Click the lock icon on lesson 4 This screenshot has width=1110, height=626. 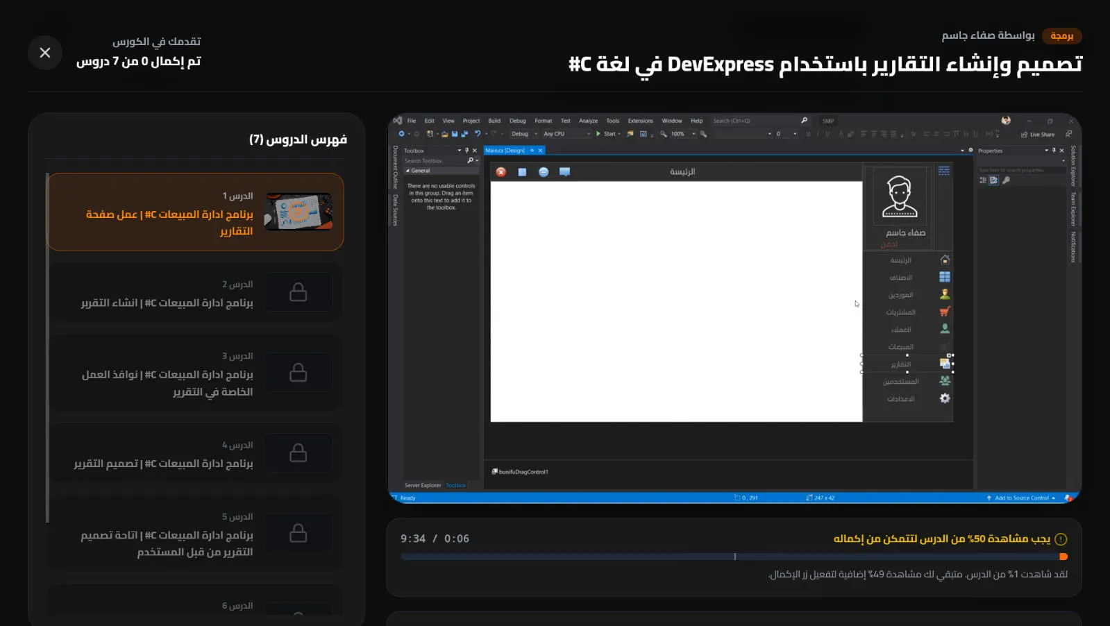click(x=298, y=452)
